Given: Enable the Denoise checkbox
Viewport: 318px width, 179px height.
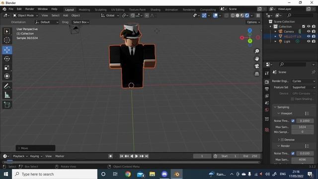Looking at the screenshot, I should [282, 140].
